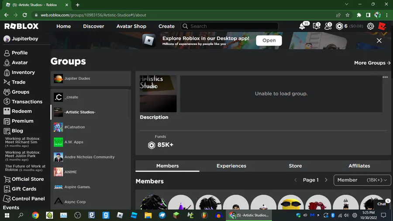Go to previous members page
The image size is (393, 221).
(x=296, y=180)
